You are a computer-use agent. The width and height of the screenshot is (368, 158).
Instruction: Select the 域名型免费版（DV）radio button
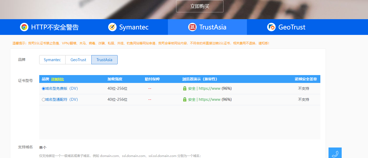pos(43,89)
